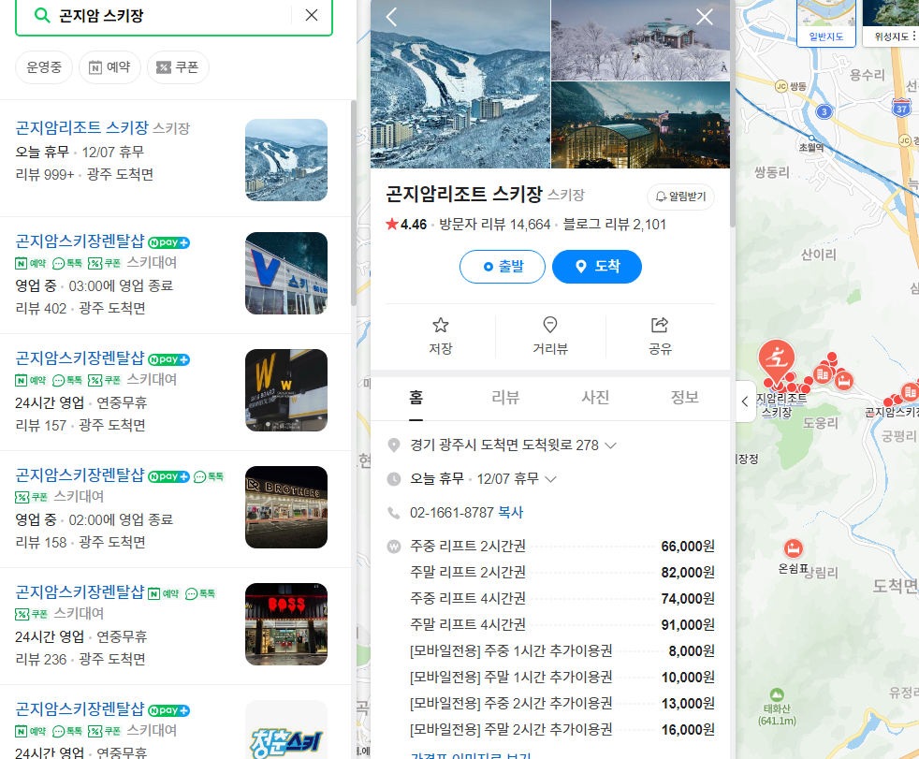The image size is (919, 759).
Task: Open the rental shop listing with 리뷰 236
Action: [x=80, y=592]
